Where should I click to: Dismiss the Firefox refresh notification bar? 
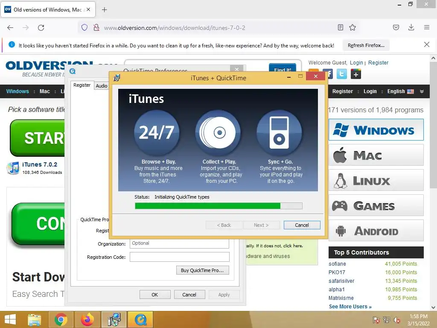426,44
